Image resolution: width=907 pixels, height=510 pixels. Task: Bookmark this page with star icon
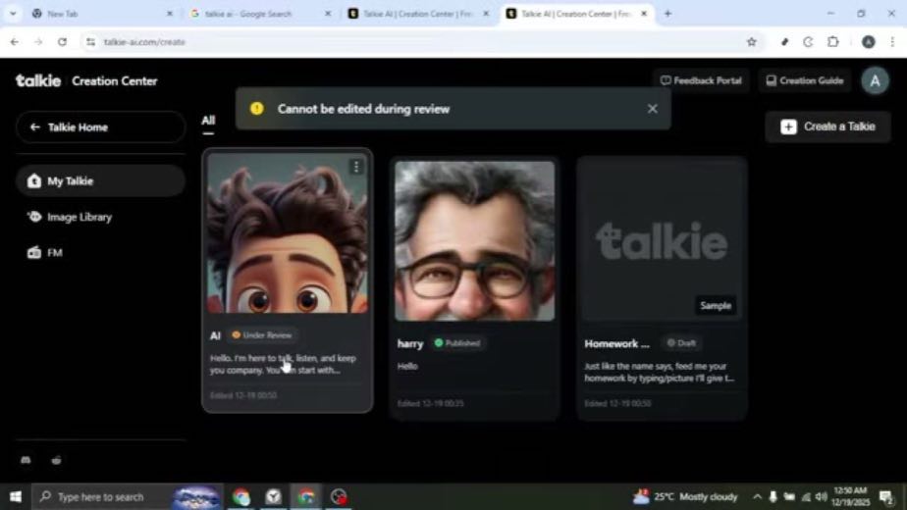[751, 42]
